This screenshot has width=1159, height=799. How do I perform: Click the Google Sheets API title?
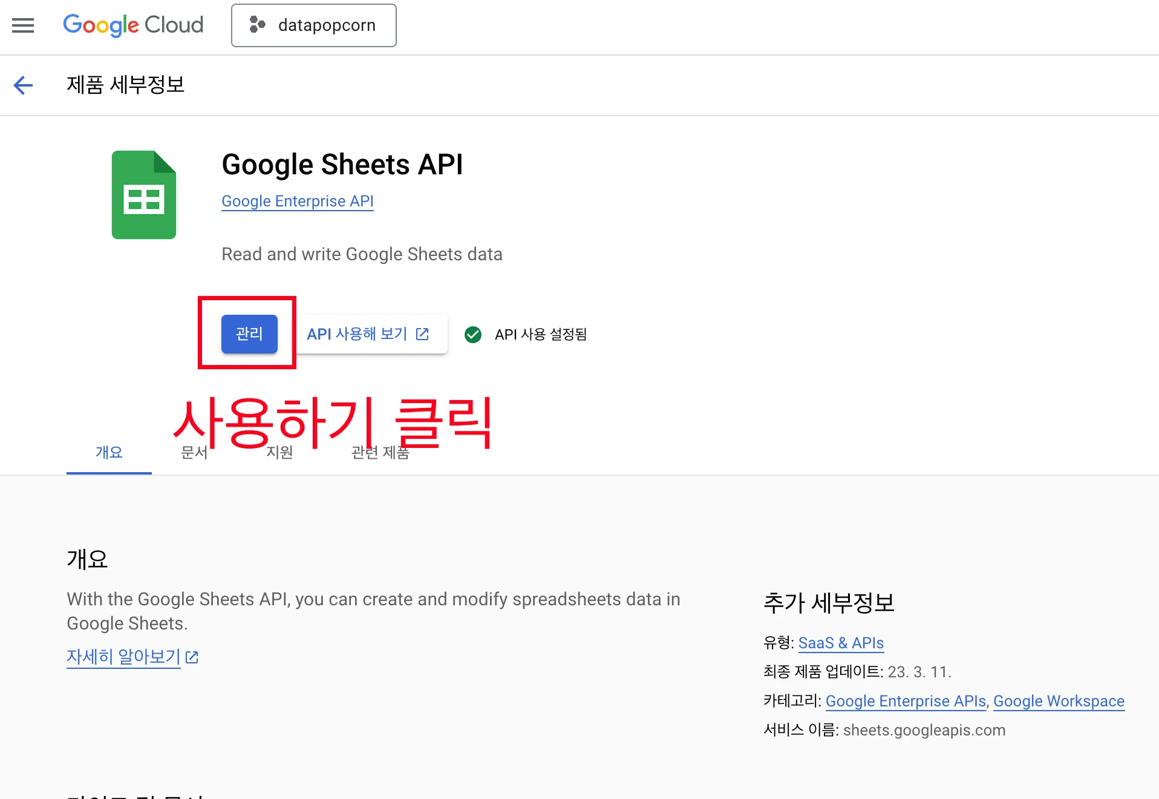pyautogui.click(x=342, y=165)
